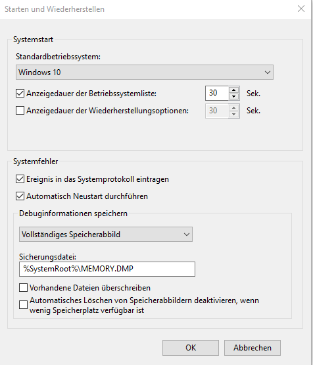Screen dimensions: 313x365
Task: Click the Abbrechen button
Action: (253, 348)
